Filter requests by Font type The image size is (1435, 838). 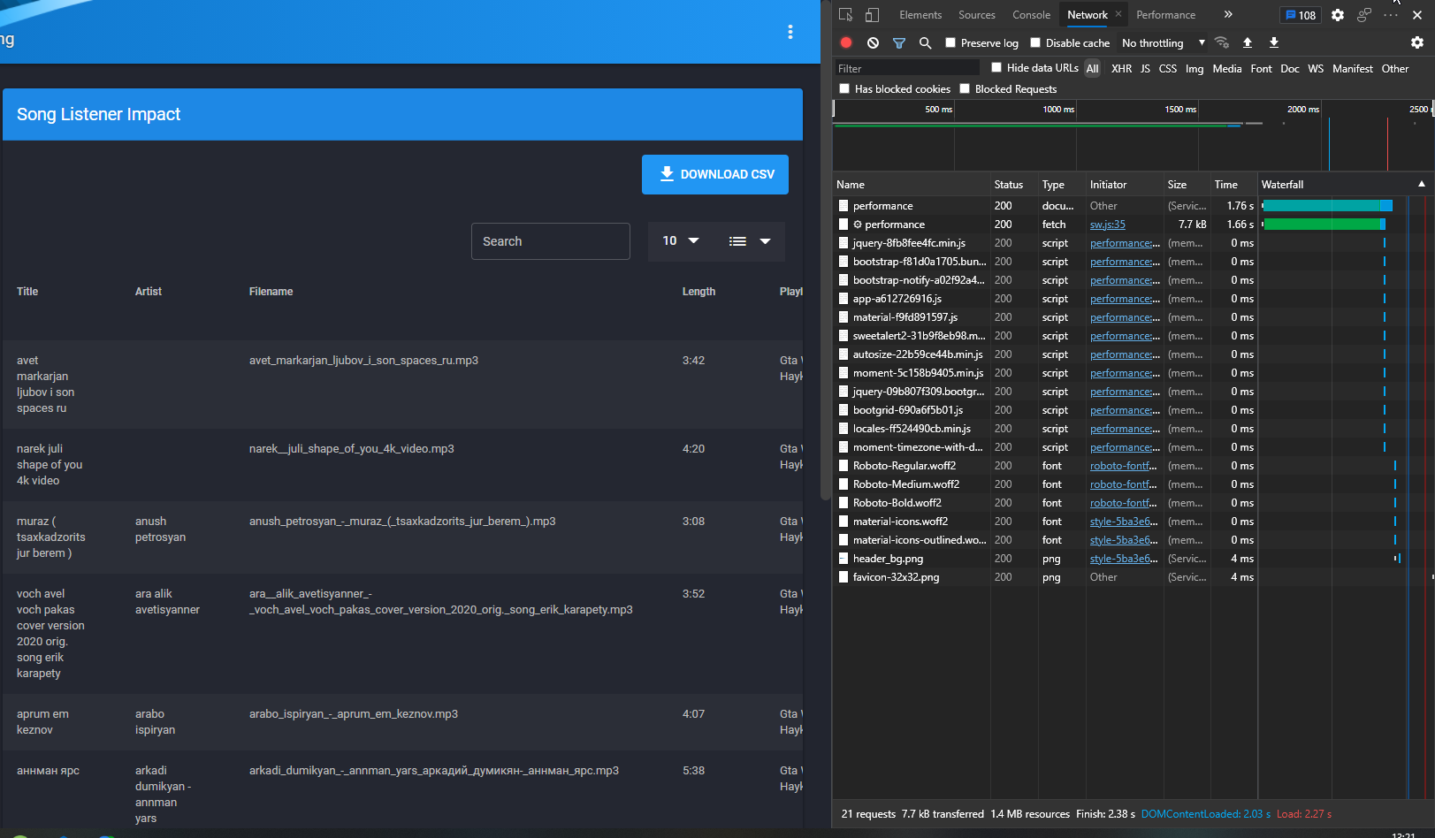1261,68
